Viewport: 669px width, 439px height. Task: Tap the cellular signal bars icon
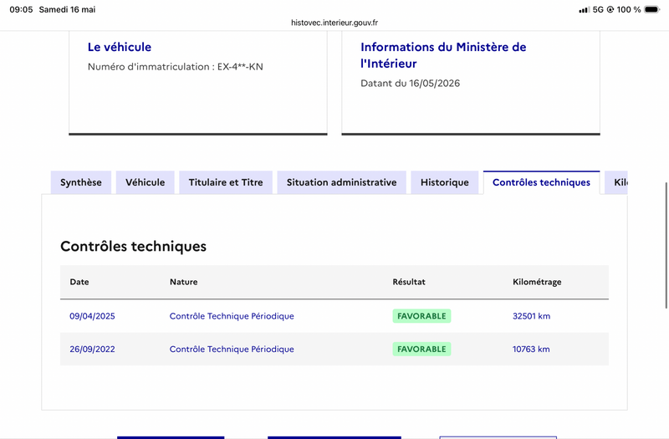click(584, 9)
